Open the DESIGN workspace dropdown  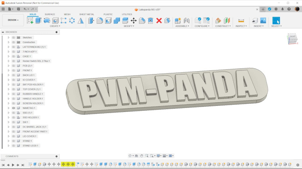13,20
